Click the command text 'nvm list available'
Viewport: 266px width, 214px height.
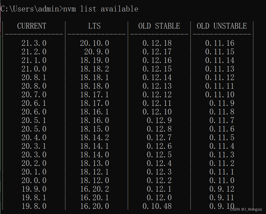(x=101, y=9)
